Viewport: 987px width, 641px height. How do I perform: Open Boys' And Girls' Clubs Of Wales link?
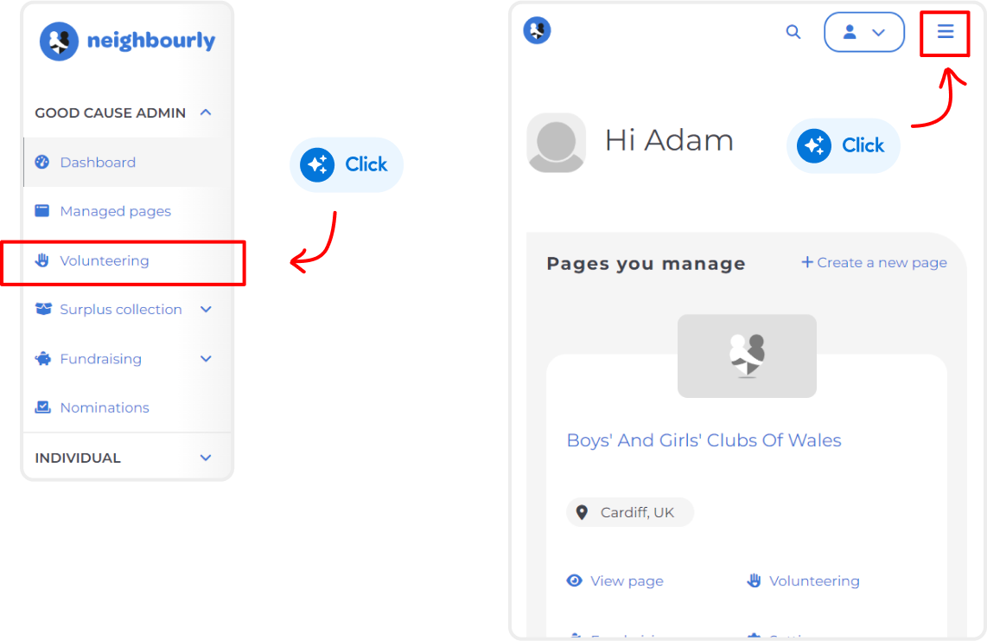[x=704, y=440]
